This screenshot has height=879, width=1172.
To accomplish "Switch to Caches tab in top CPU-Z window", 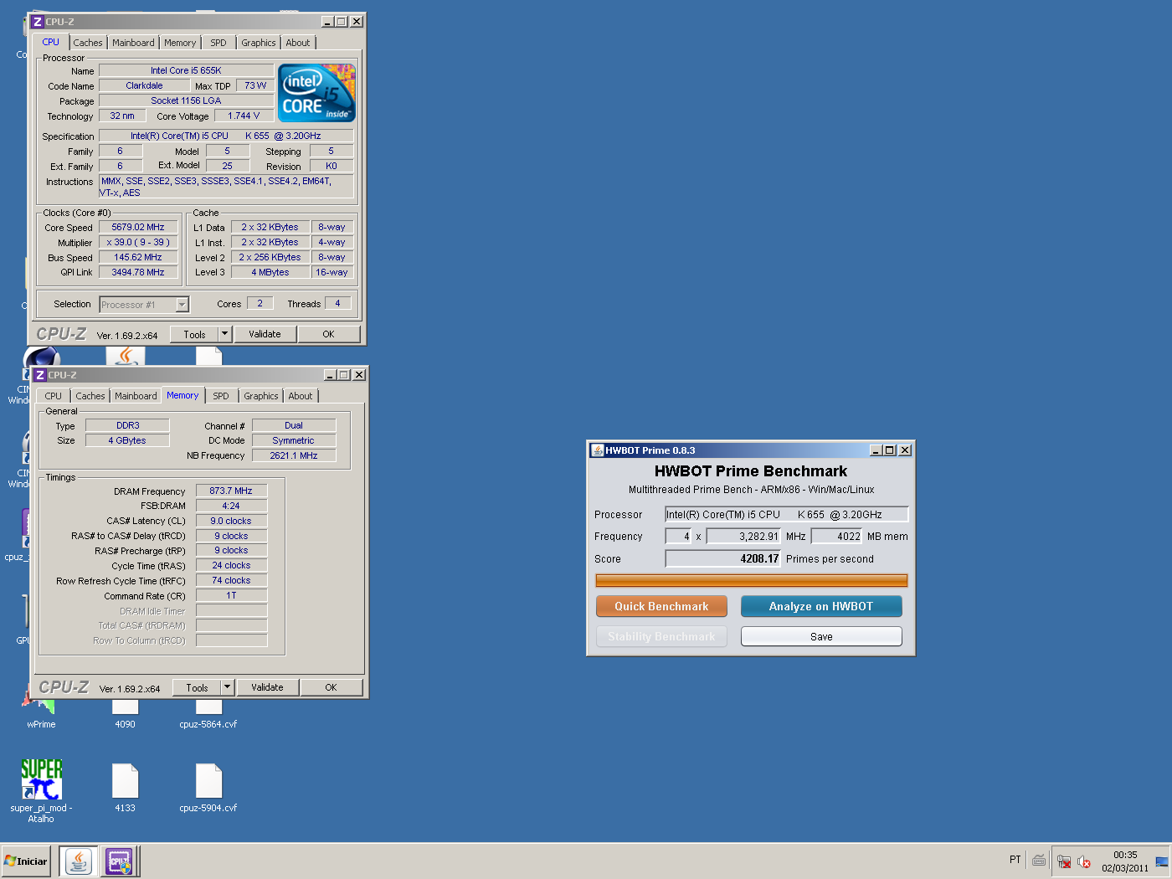I will [88, 43].
